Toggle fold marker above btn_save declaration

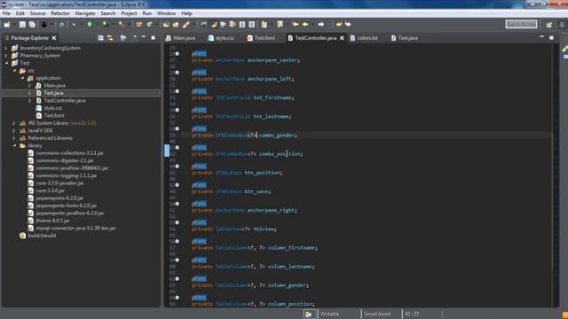point(177,185)
